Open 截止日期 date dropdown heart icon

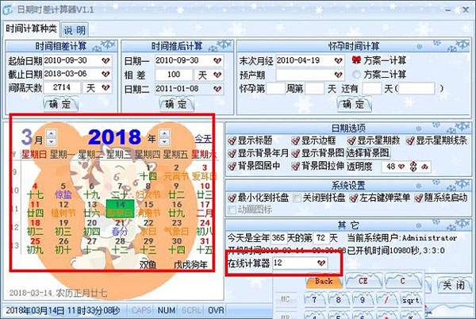coord(106,74)
